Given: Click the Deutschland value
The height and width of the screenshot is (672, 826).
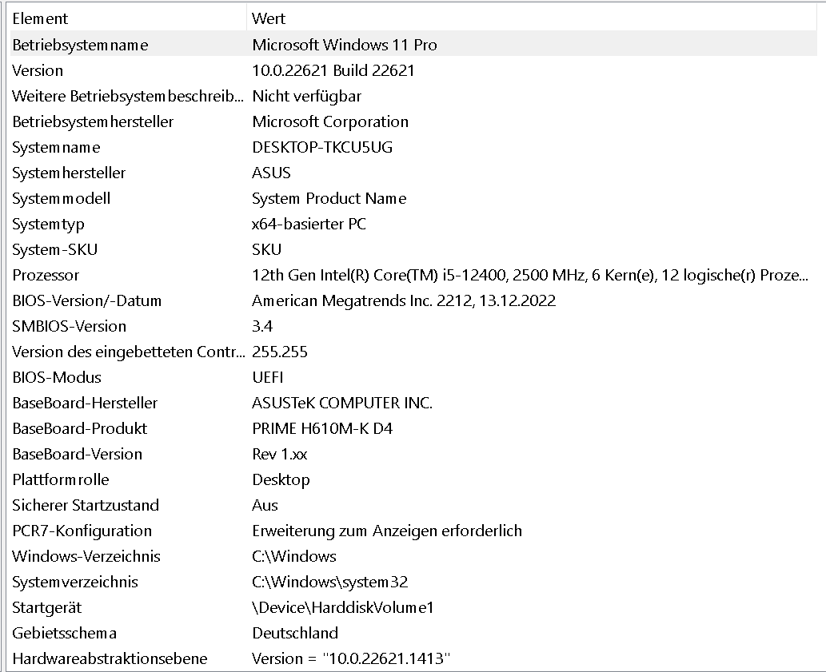Looking at the screenshot, I should click(295, 633).
